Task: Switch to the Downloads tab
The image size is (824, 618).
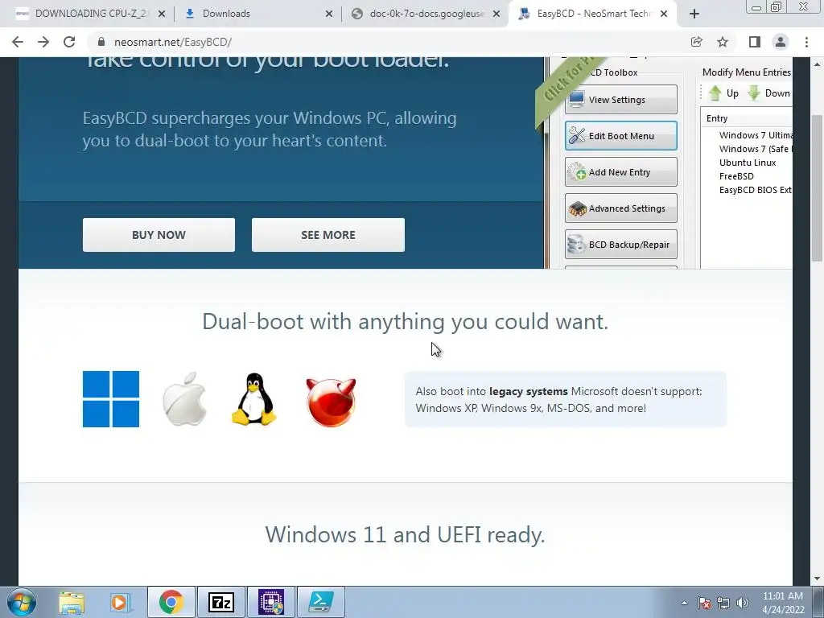Action: point(257,14)
